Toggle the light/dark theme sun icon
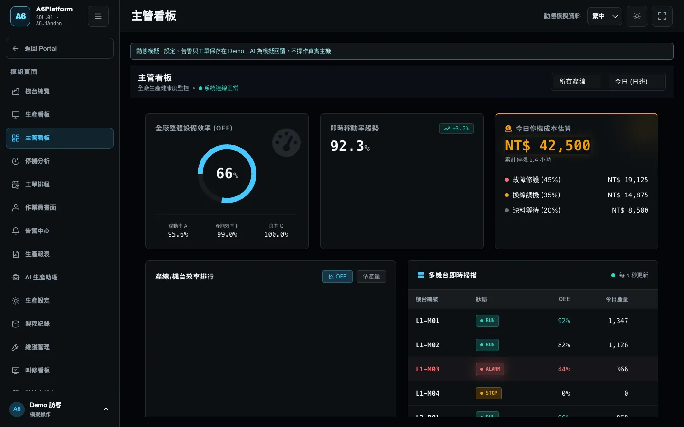Viewport: 684px width, 427px height. (x=637, y=16)
